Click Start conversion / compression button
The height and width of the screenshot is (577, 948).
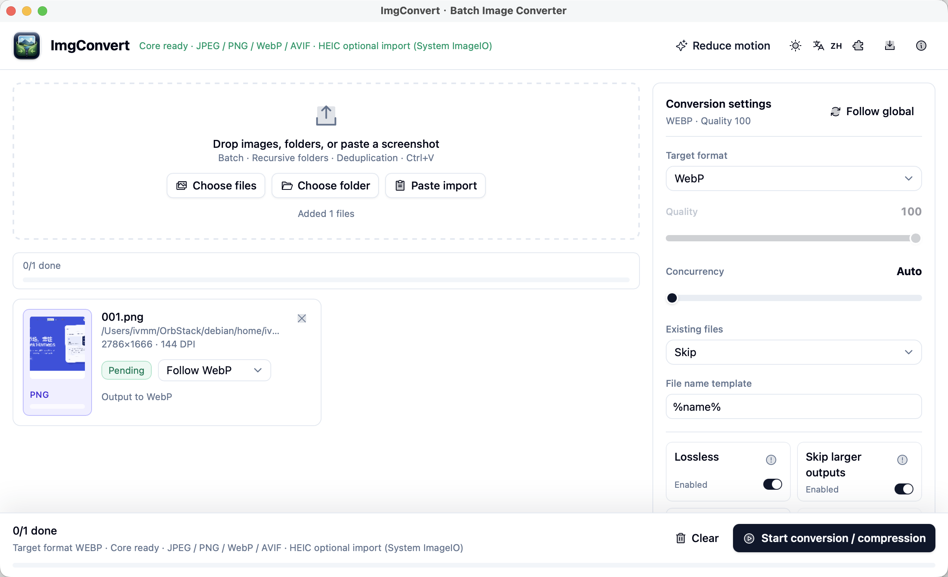coord(834,538)
